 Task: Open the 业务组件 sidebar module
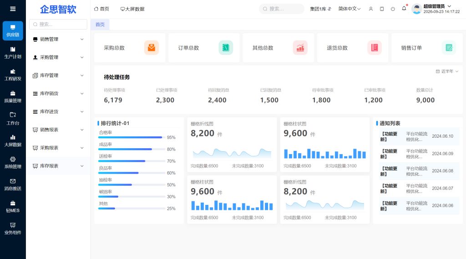13,229
